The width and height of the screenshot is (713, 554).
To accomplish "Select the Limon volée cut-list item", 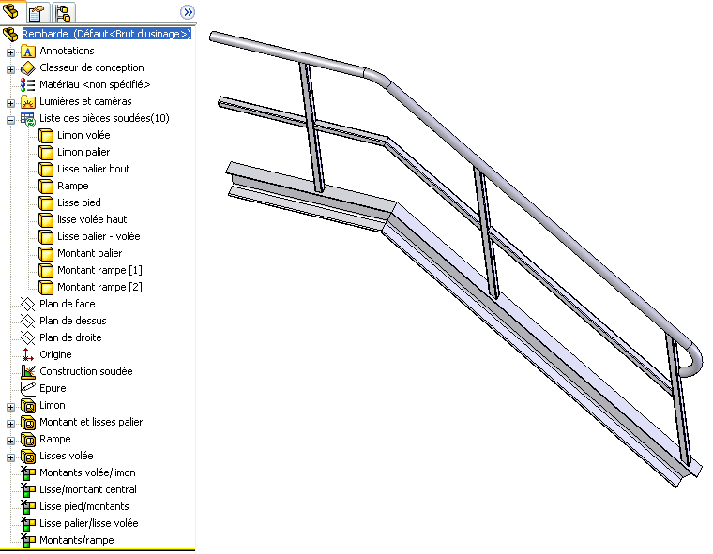I will pos(83,135).
